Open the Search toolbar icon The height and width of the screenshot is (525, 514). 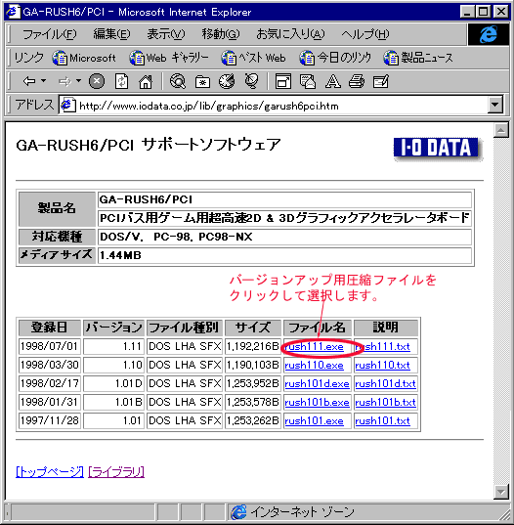tap(177, 81)
